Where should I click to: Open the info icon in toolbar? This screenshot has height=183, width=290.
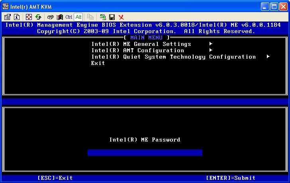(x=17, y=17)
